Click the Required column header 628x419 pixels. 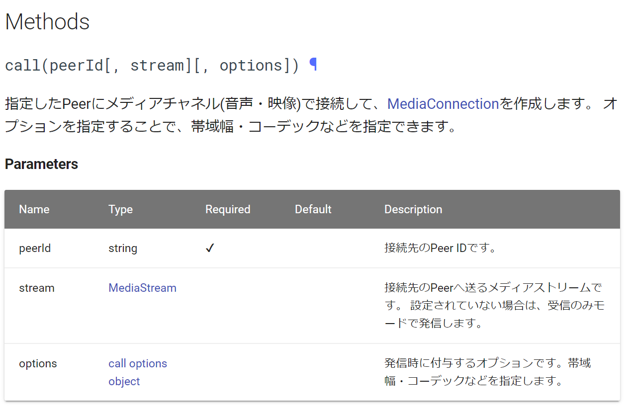(228, 209)
